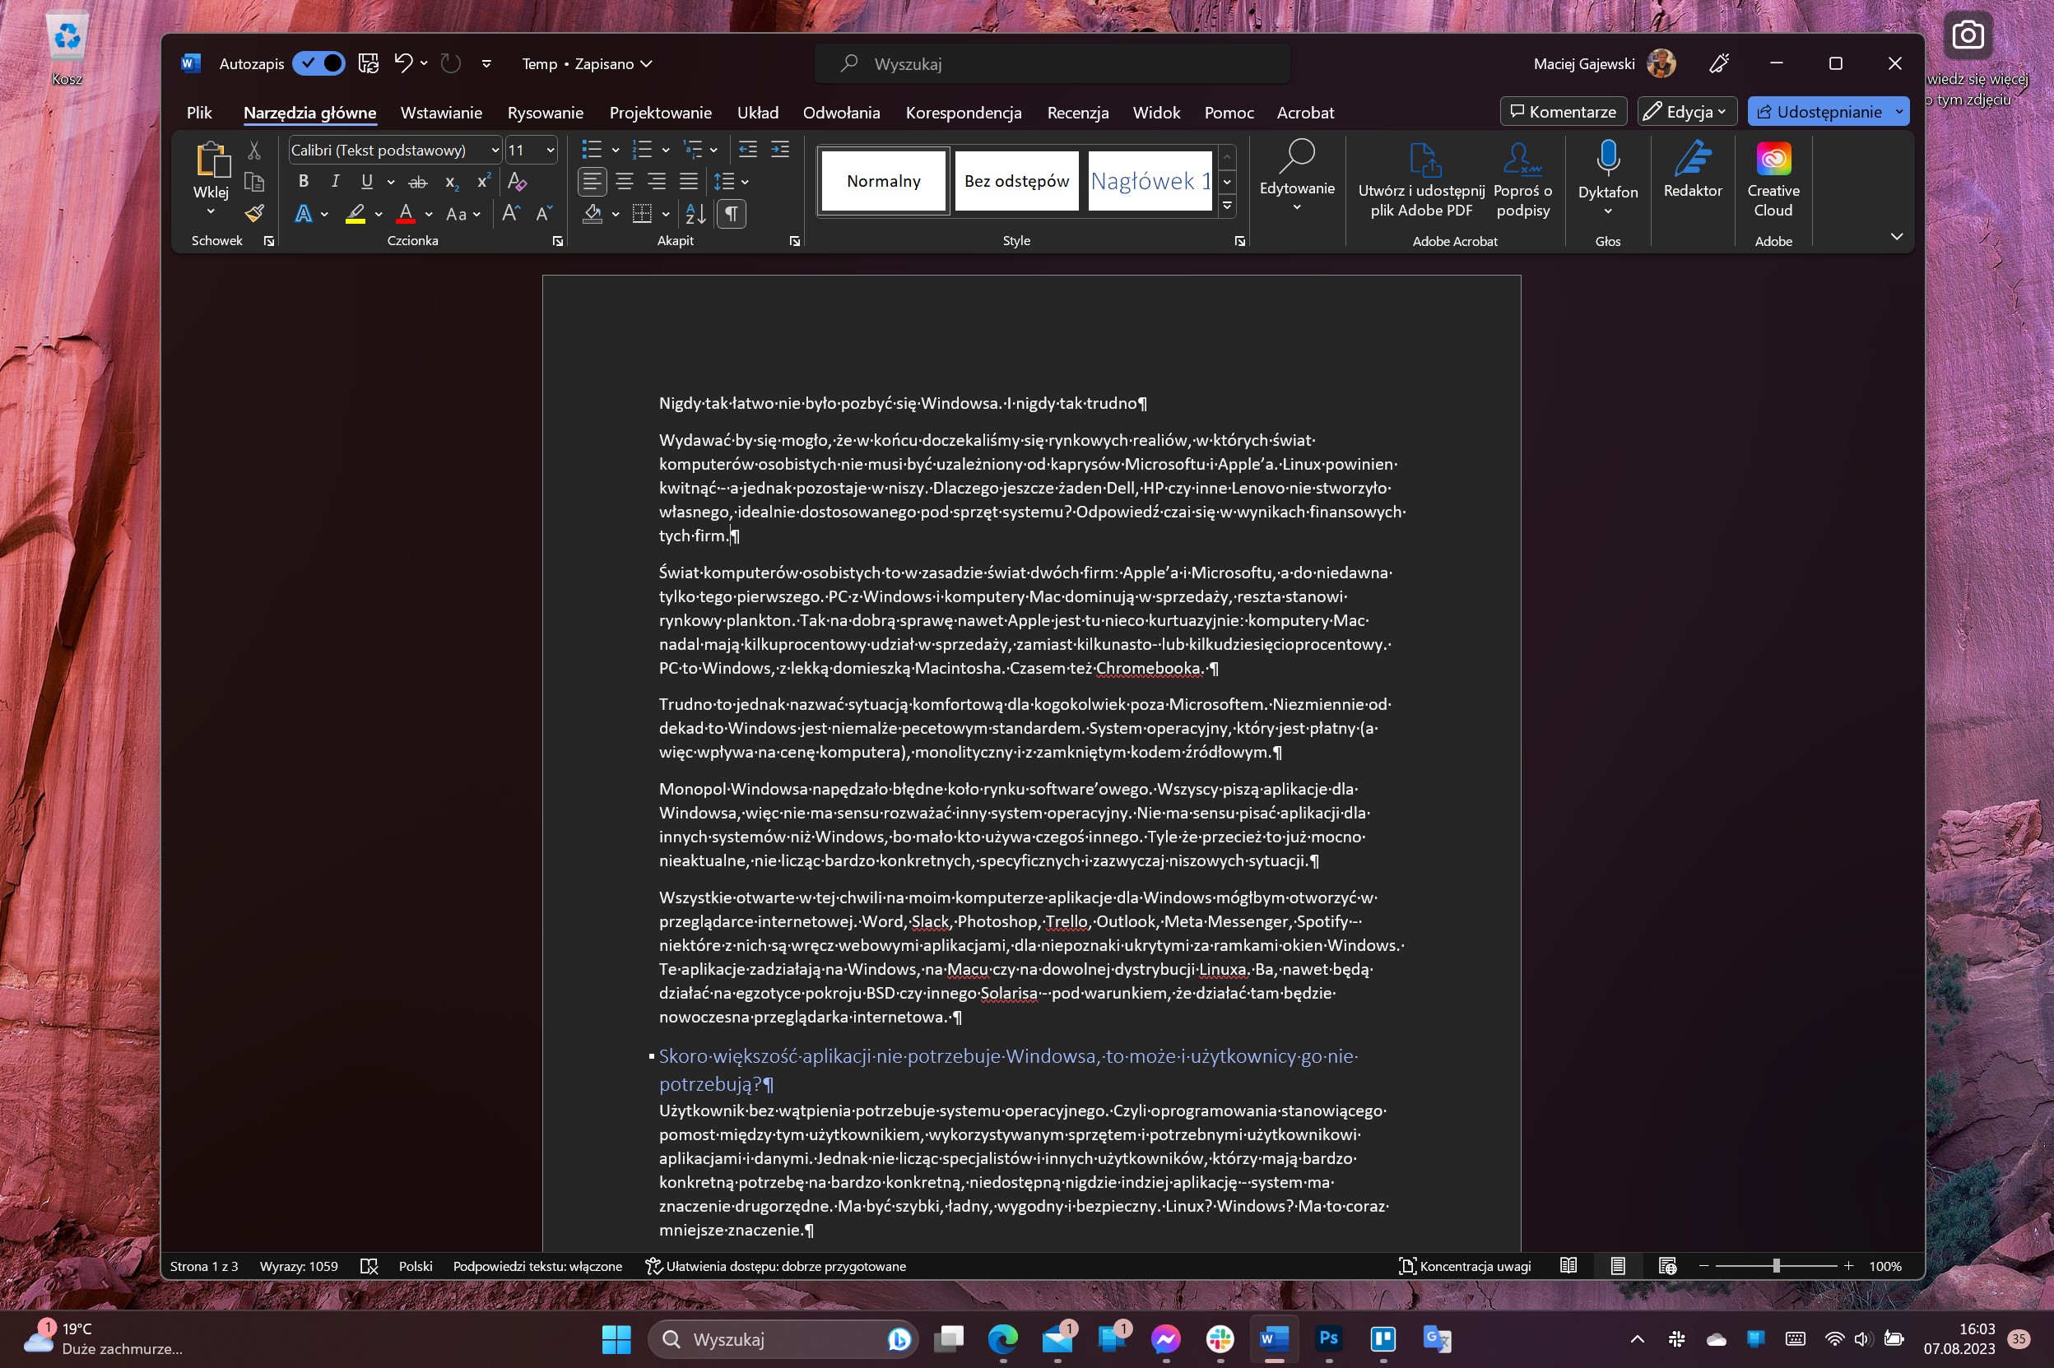Click the Save icon in title bar
Viewport: 2054px width, 1368px height.
coord(368,63)
